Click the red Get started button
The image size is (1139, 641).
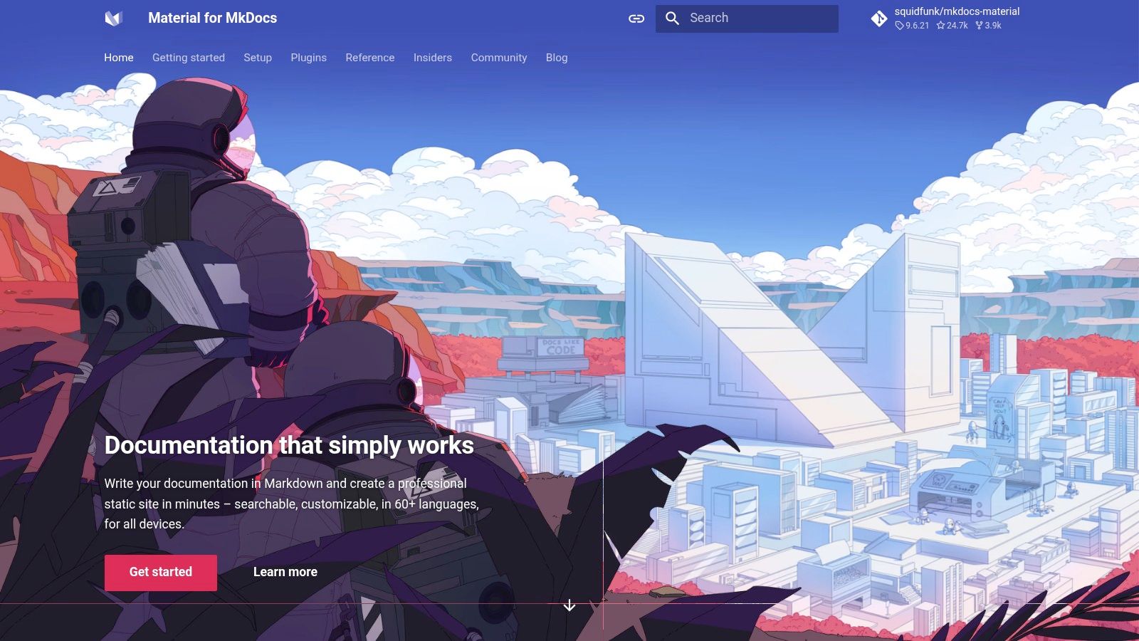point(161,573)
